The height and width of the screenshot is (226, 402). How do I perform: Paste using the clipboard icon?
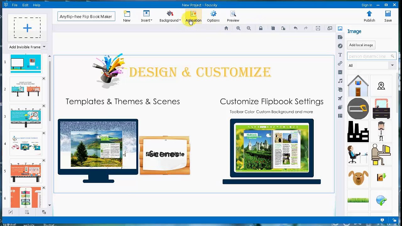(283, 28)
